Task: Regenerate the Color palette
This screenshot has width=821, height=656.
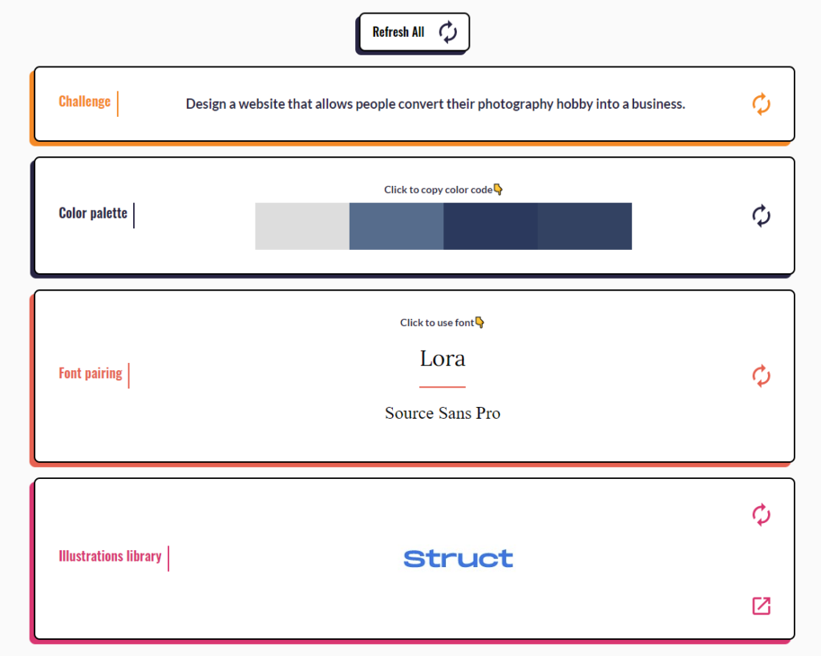Action: pyautogui.click(x=761, y=215)
